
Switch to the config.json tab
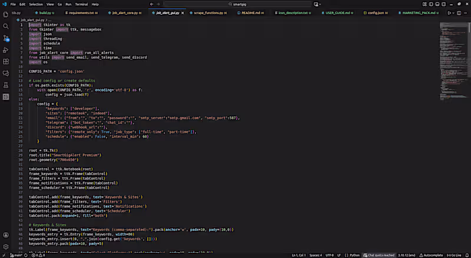coord(376,13)
